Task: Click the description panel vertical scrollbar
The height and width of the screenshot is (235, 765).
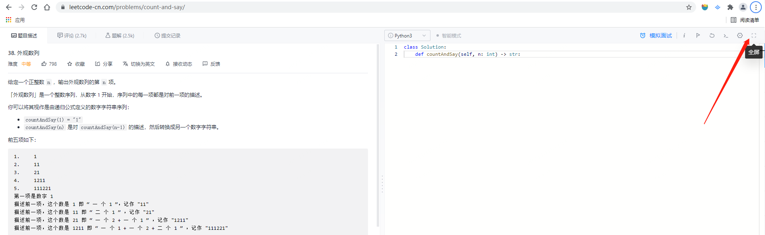Action: pos(378,135)
